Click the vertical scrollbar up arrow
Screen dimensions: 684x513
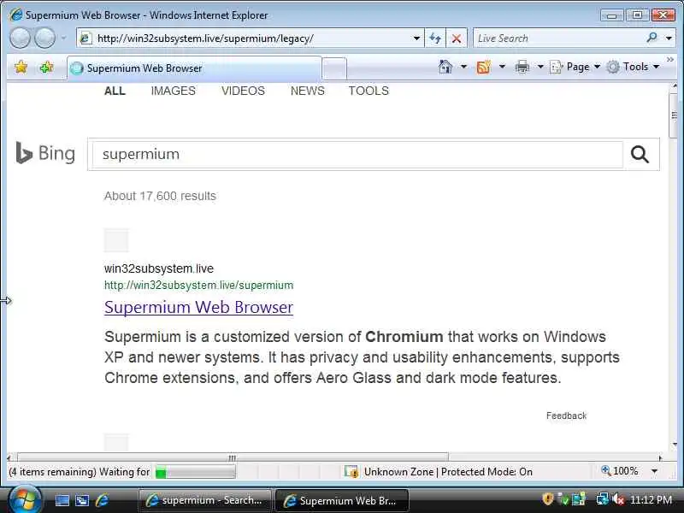coord(675,86)
